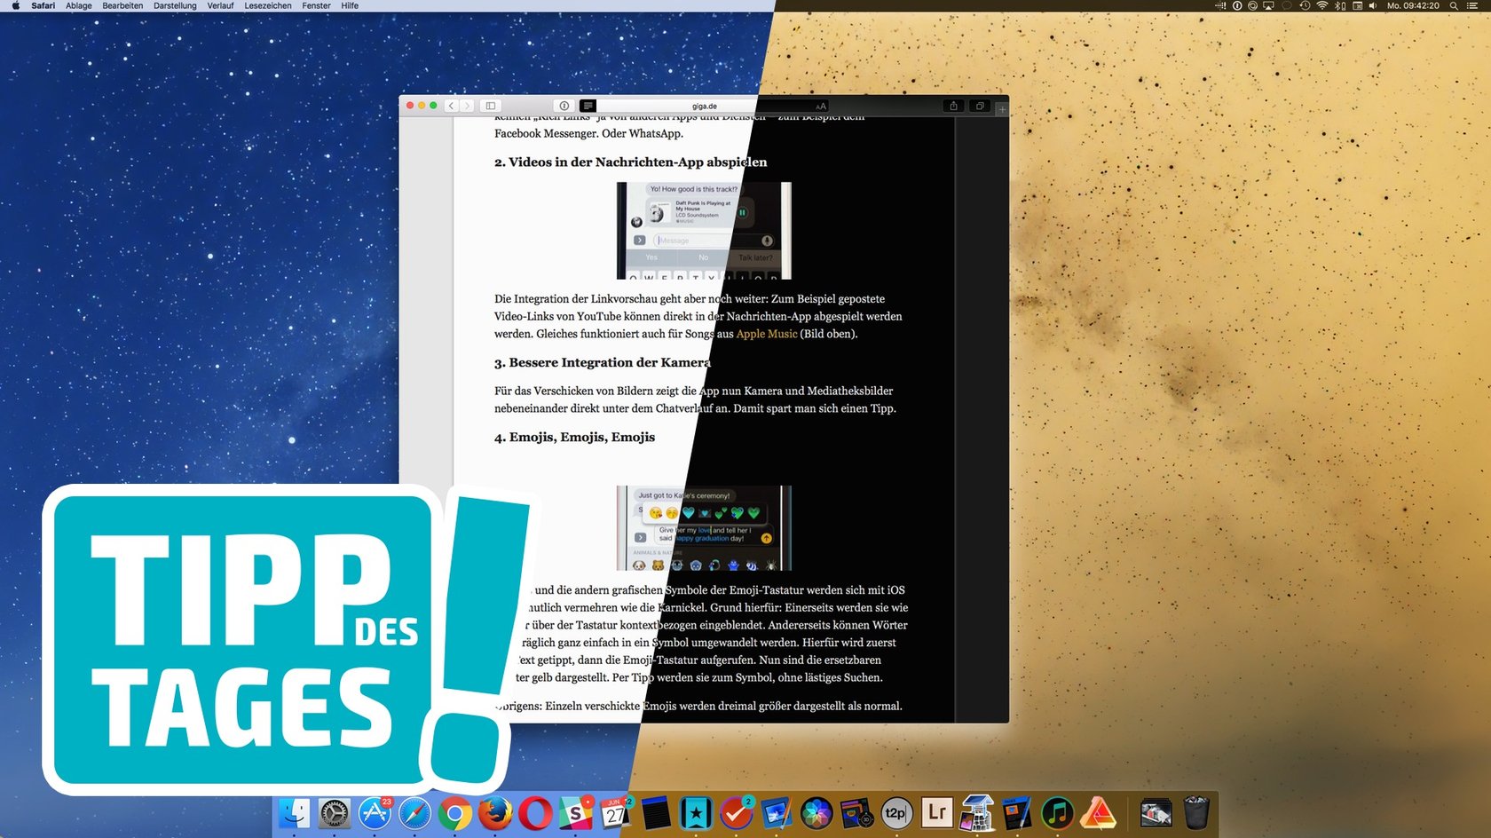The width and height of the screenshot is (1491, 838).
Task: Open App Store from the Dock
Action: pyautogui.click(x=375, y=813)
